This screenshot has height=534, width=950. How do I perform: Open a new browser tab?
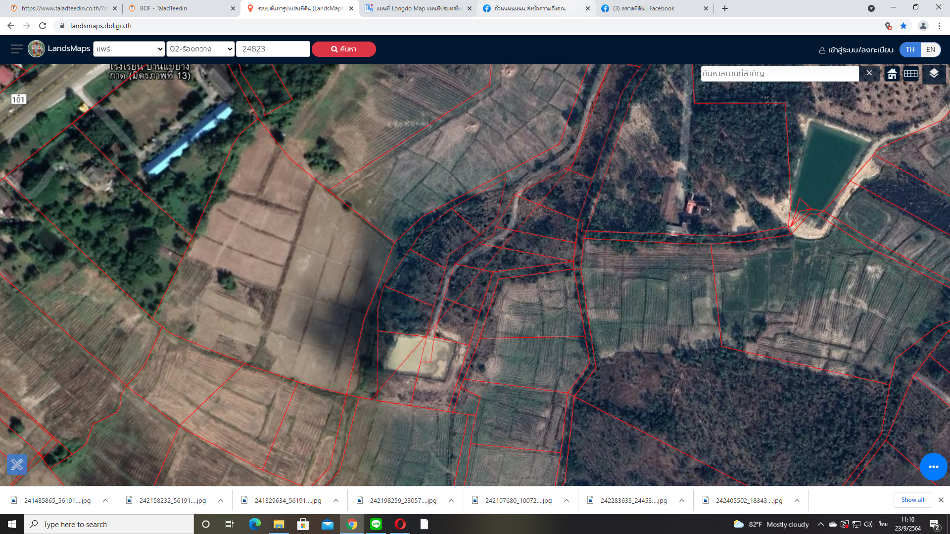tap(725, 8)
